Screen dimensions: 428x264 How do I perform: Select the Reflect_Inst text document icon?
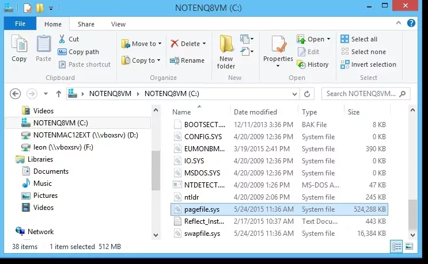click(177, 221)
